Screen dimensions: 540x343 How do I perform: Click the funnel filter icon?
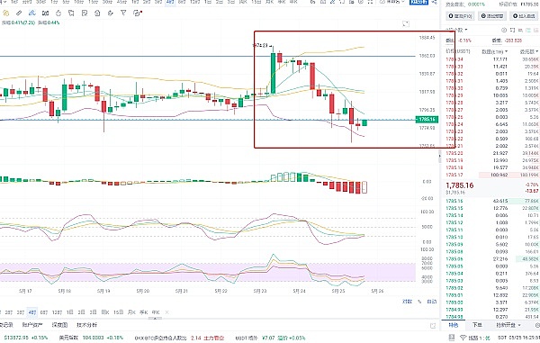(123, 14)
